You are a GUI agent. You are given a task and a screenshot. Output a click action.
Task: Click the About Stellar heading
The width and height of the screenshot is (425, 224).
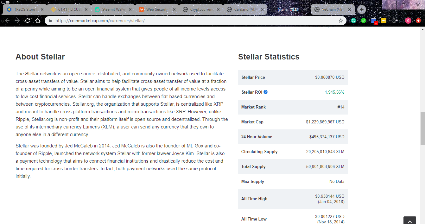[x=40, y=57]
